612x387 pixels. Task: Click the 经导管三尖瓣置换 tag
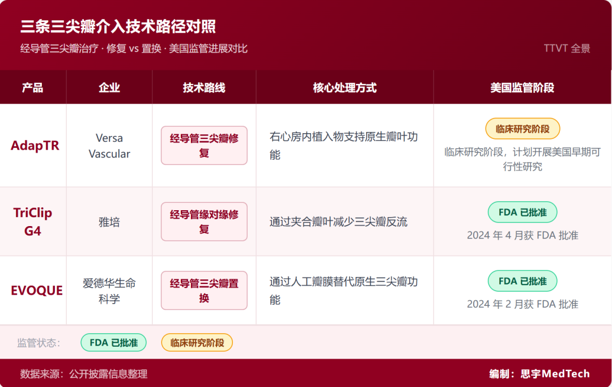pyautogui.click(x=204, y=290)
